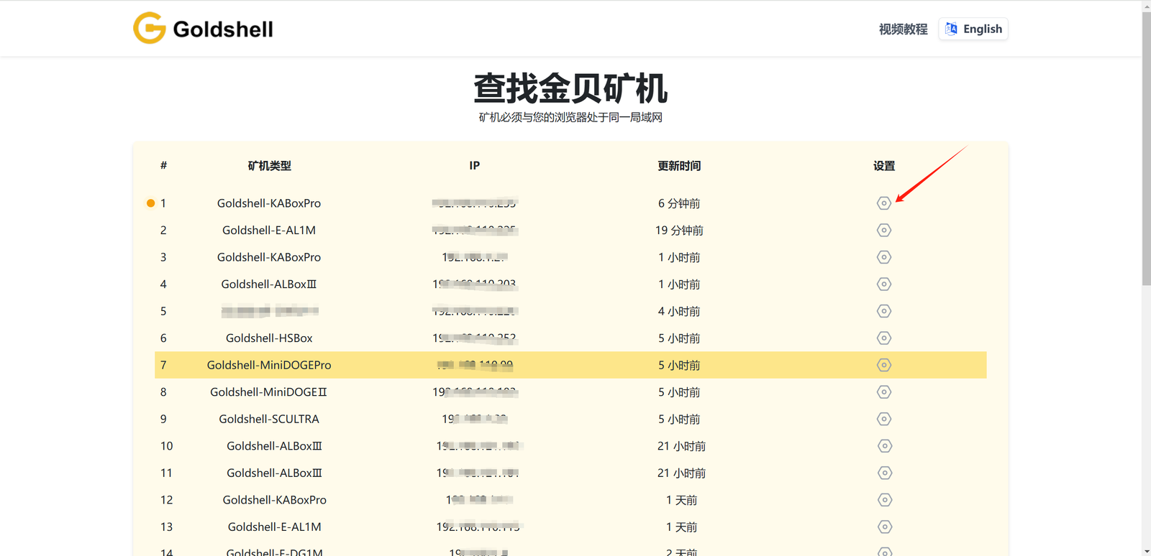This screenshot has height=556, width=1151.
Task: Click row 10's 21 小时前 time
Action: 681,446
